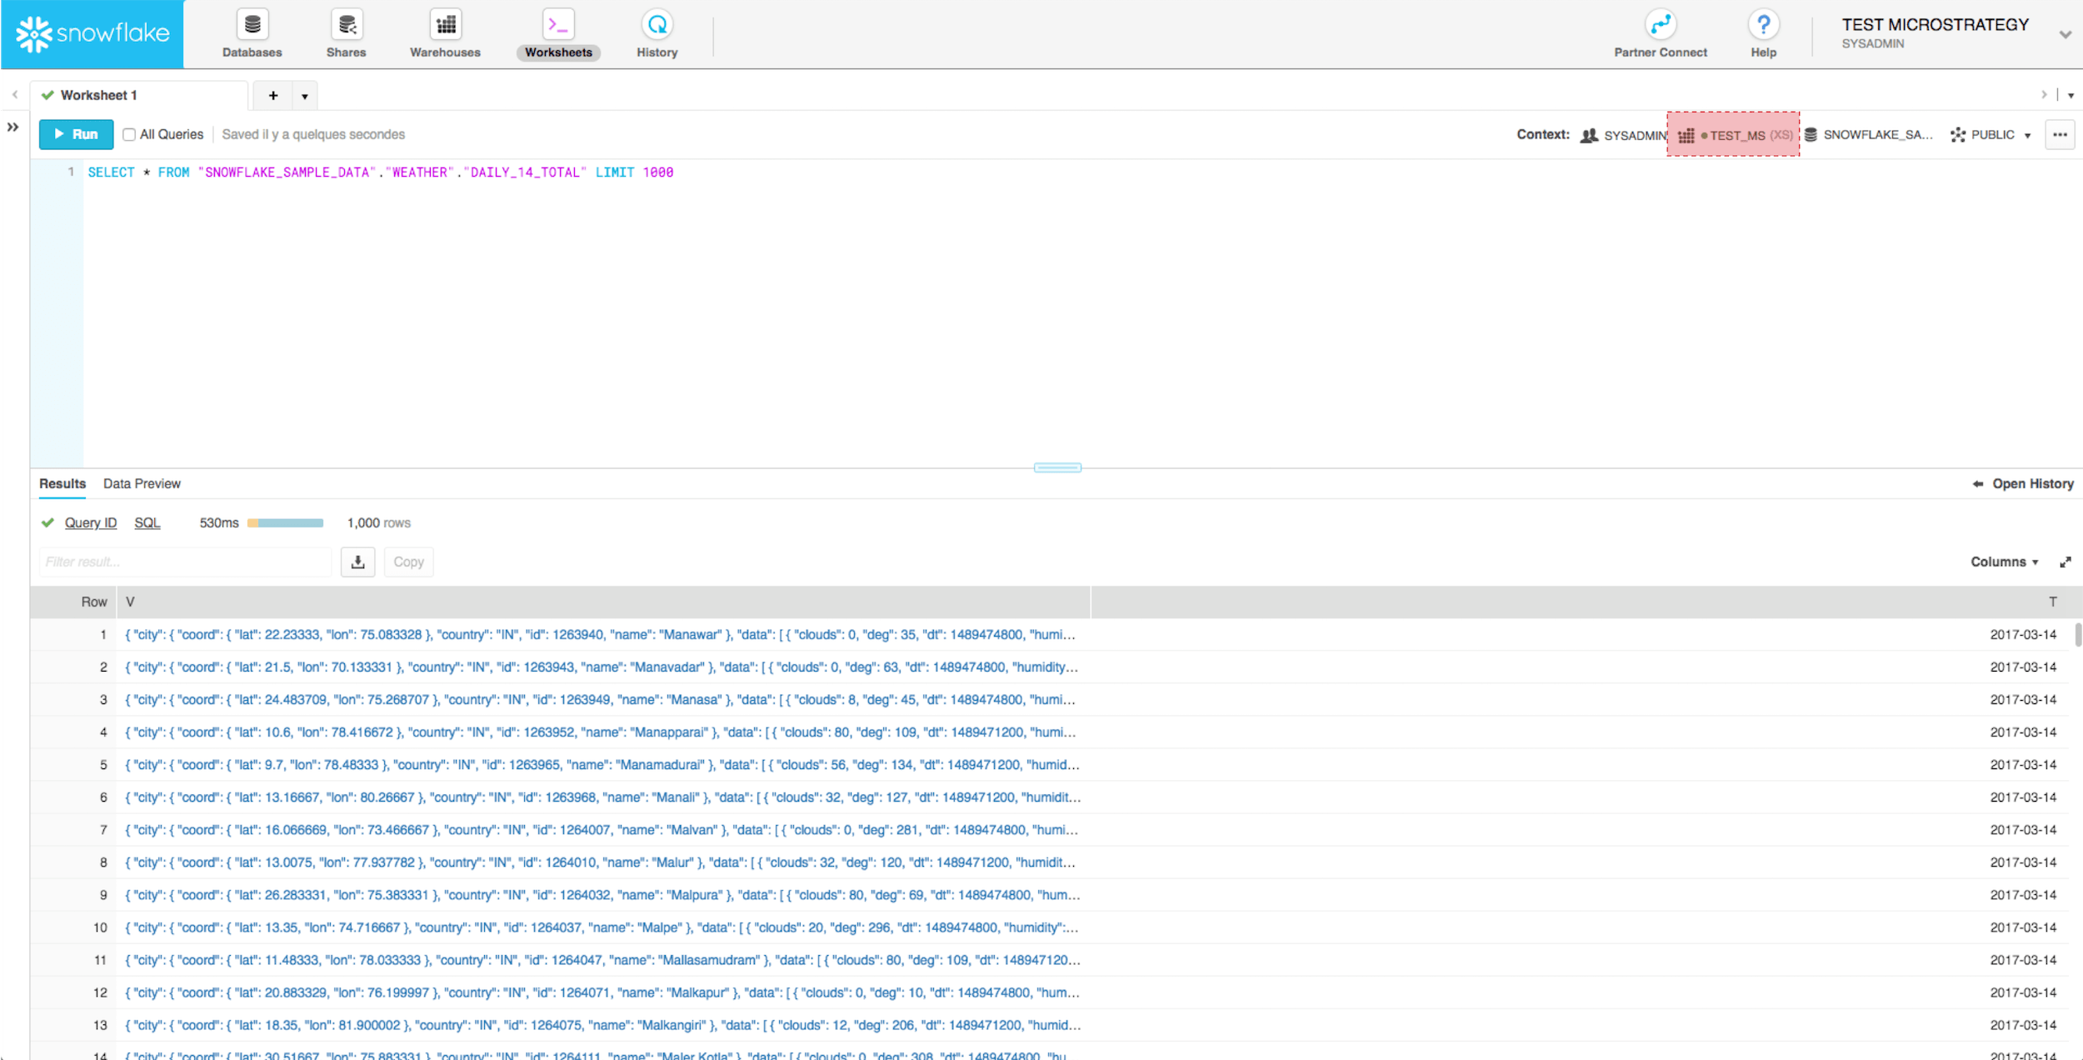
Task: Click the query execution time progress bar
Action: [x=285, y=523]
